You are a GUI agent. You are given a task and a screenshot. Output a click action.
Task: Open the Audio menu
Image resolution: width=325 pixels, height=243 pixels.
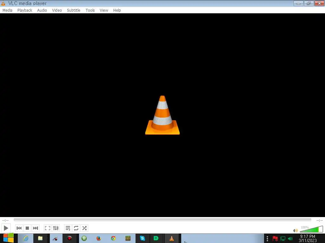click(42, 10)
